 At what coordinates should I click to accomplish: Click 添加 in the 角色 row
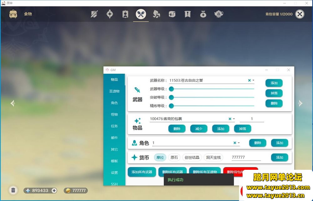280,143
